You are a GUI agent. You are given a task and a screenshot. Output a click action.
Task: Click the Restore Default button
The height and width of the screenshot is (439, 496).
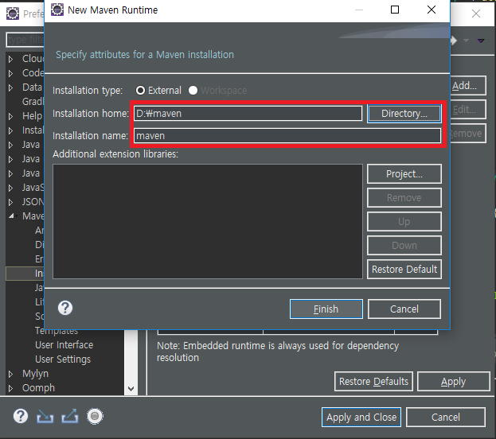click(x=404, y=270)
